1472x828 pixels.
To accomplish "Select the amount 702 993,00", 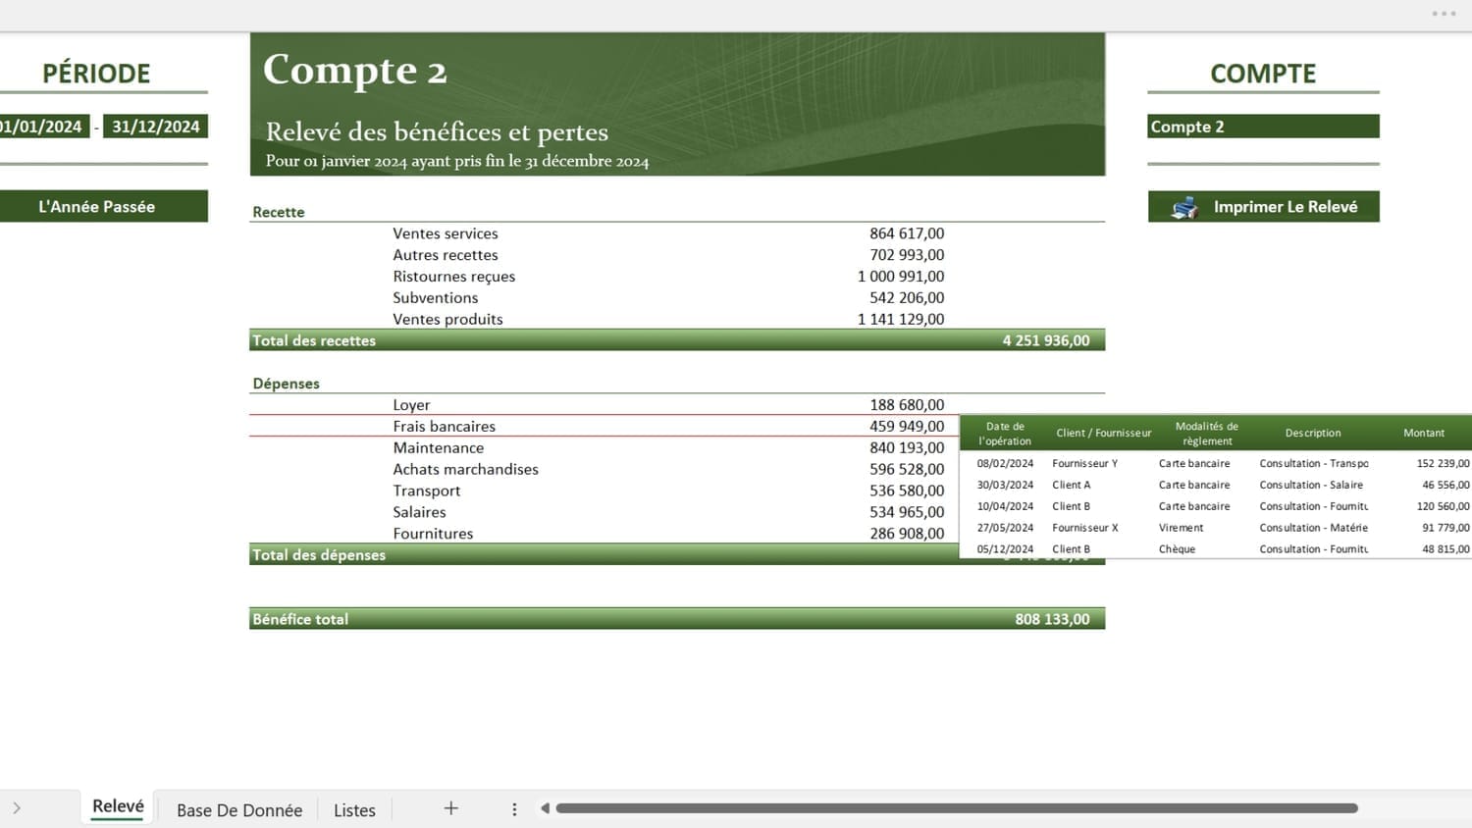I will [x=907, y=255].
